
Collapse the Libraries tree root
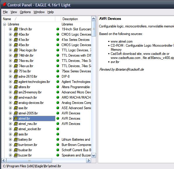[4, 24]
